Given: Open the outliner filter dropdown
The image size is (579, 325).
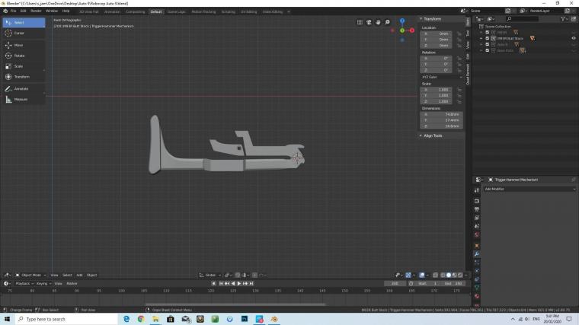Looking at the screenshot, I should (x=565, y=19).
